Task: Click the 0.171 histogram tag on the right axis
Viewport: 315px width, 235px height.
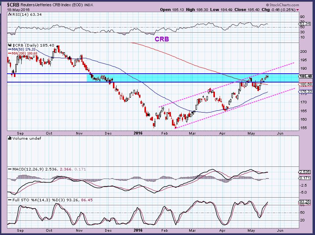Action: click(305, 178)
